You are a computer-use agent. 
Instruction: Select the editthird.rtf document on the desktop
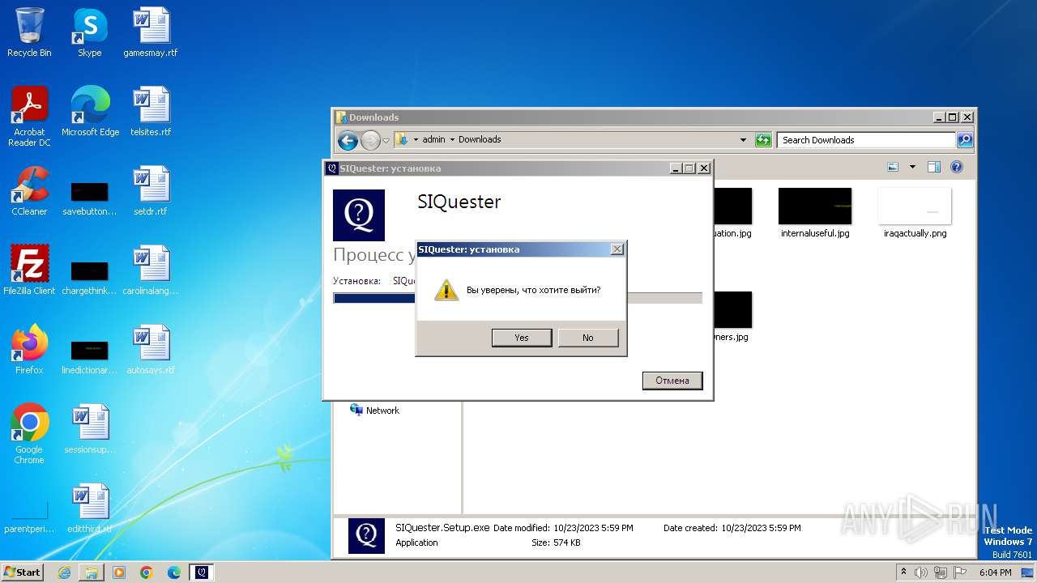click(90, 509)
